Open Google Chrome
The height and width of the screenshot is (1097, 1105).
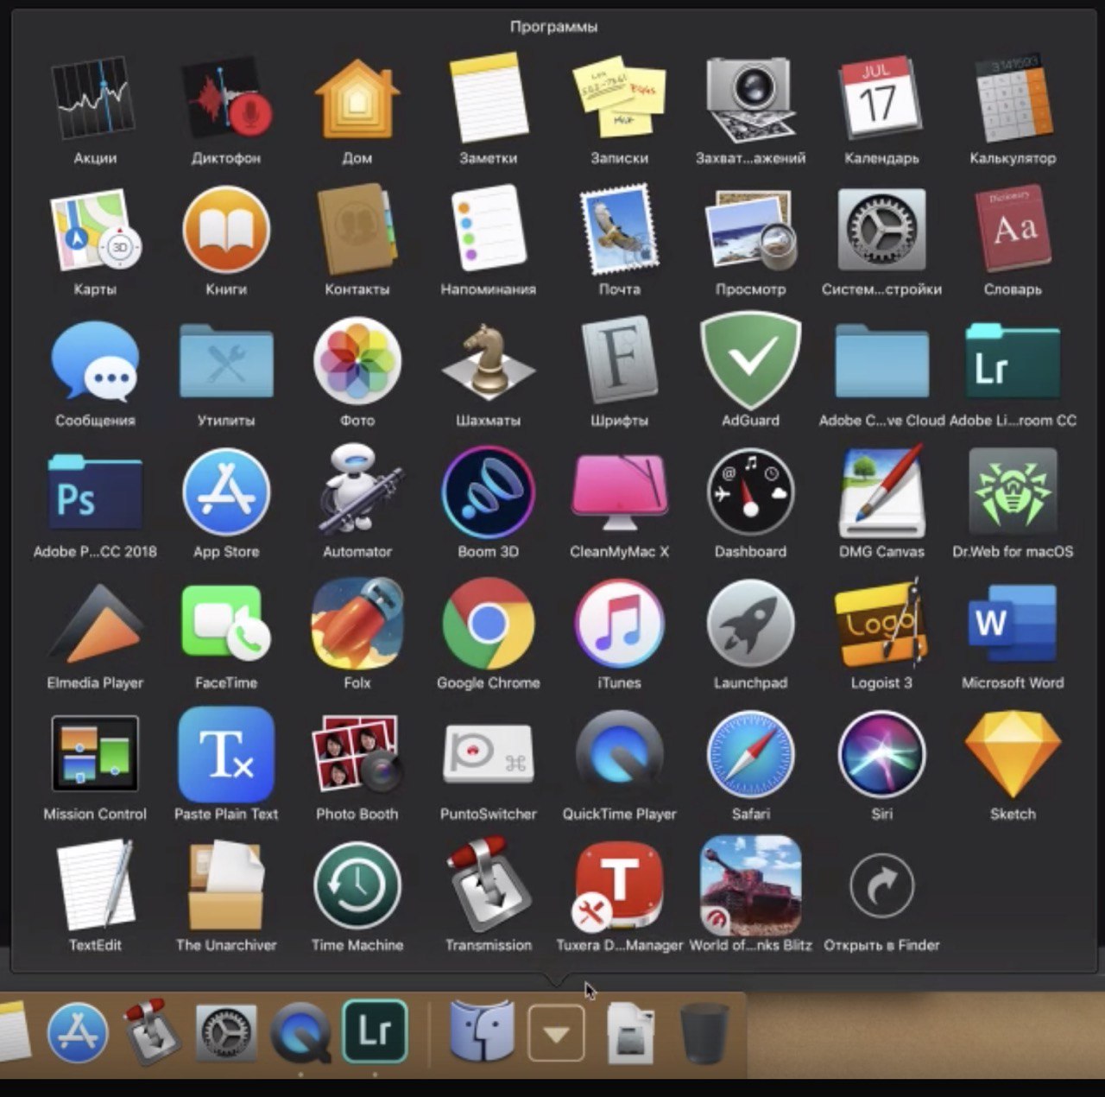coord(489,624)
